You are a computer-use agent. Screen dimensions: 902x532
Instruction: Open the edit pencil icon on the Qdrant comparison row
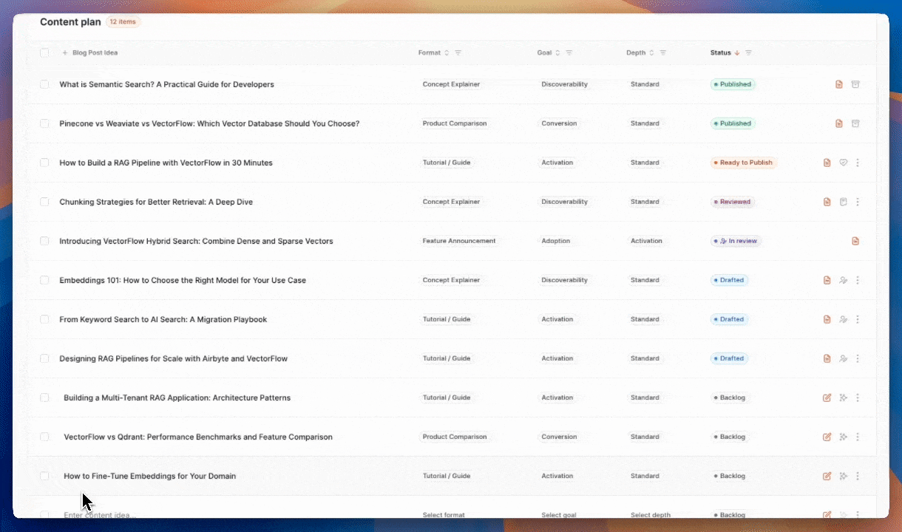(827, 437)
